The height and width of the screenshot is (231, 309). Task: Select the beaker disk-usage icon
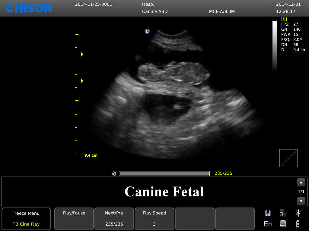point(267,213)
